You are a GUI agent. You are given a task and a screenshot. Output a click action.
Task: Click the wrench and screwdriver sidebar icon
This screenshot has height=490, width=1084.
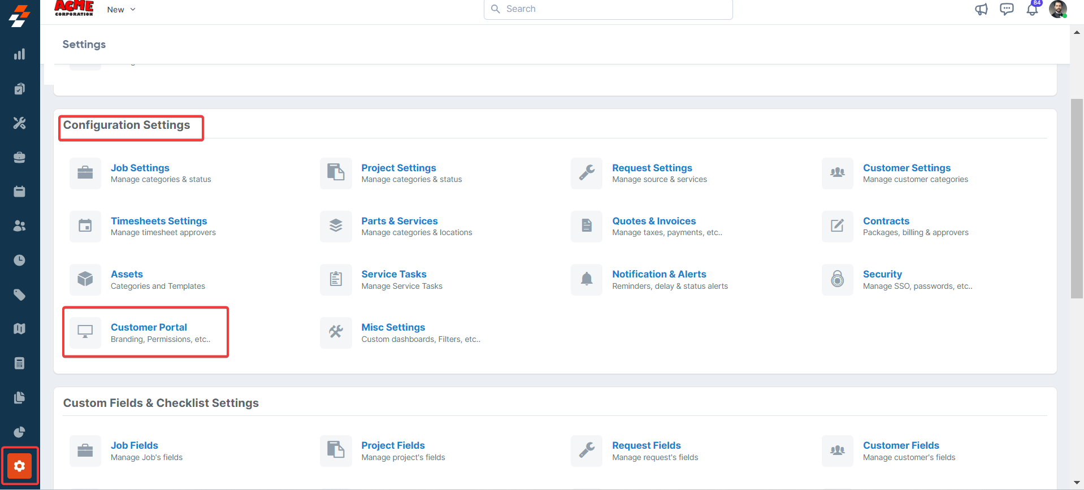coord(20,123)
